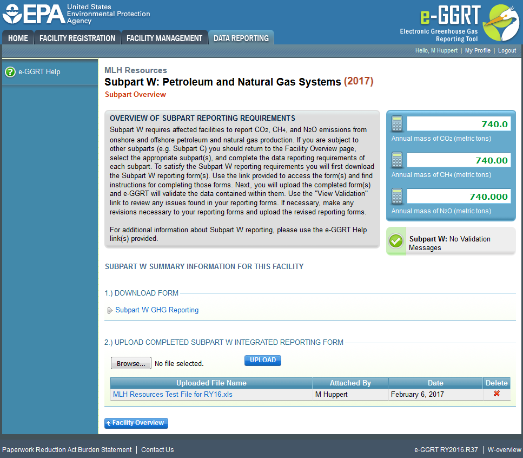
Task: Open the Contact Us footer link
Action: (x=157, y=450)
